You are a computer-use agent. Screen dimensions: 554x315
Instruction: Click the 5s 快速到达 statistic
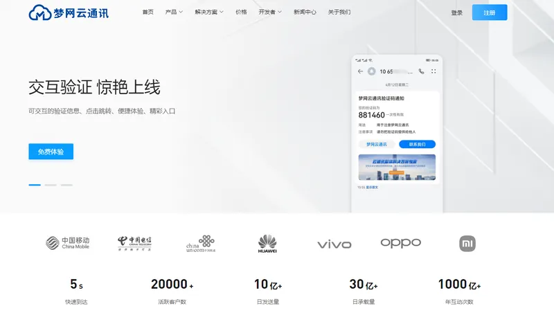click(76, 291)
